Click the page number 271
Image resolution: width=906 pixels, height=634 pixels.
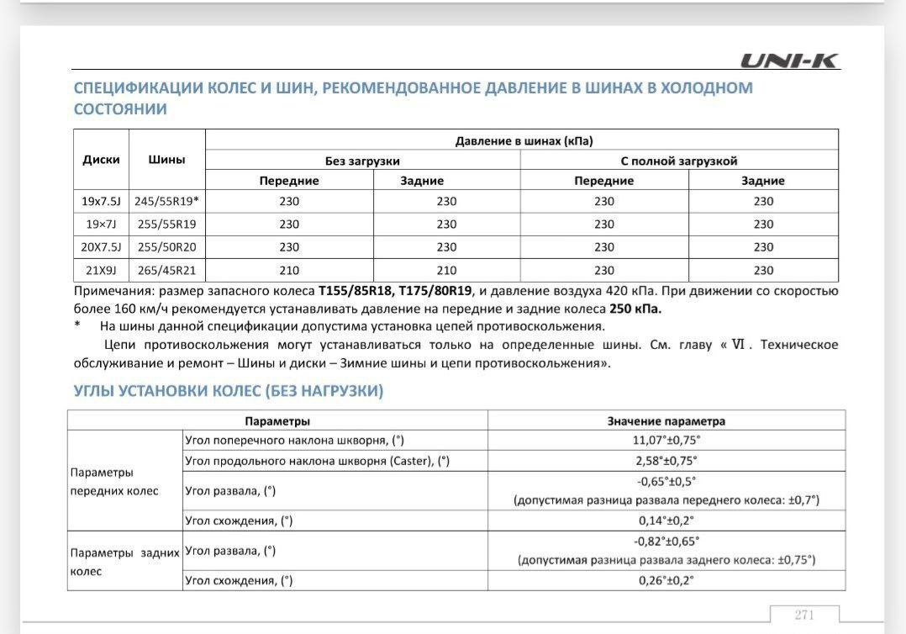[804, 615]
